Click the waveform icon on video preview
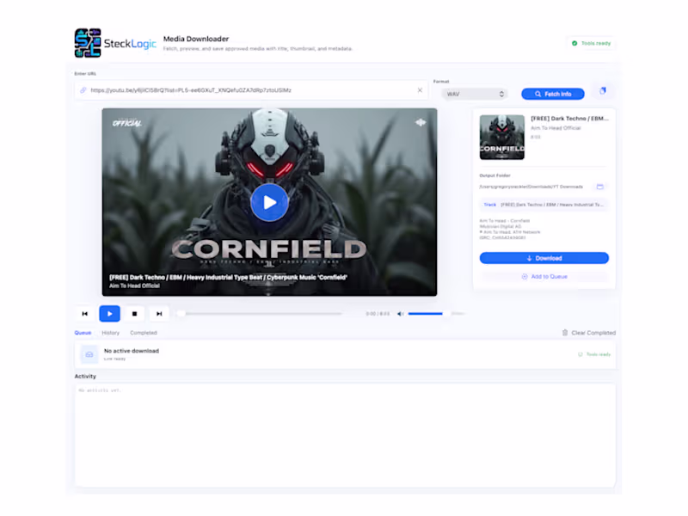Image resolution: width=688 pixels, height=516 pixels. tap(421, 122)
